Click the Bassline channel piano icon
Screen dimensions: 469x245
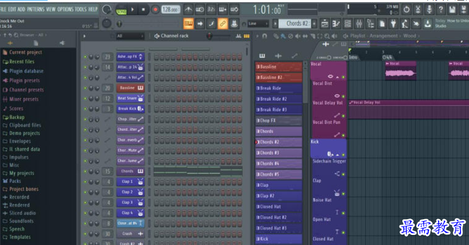coord(140,88)
